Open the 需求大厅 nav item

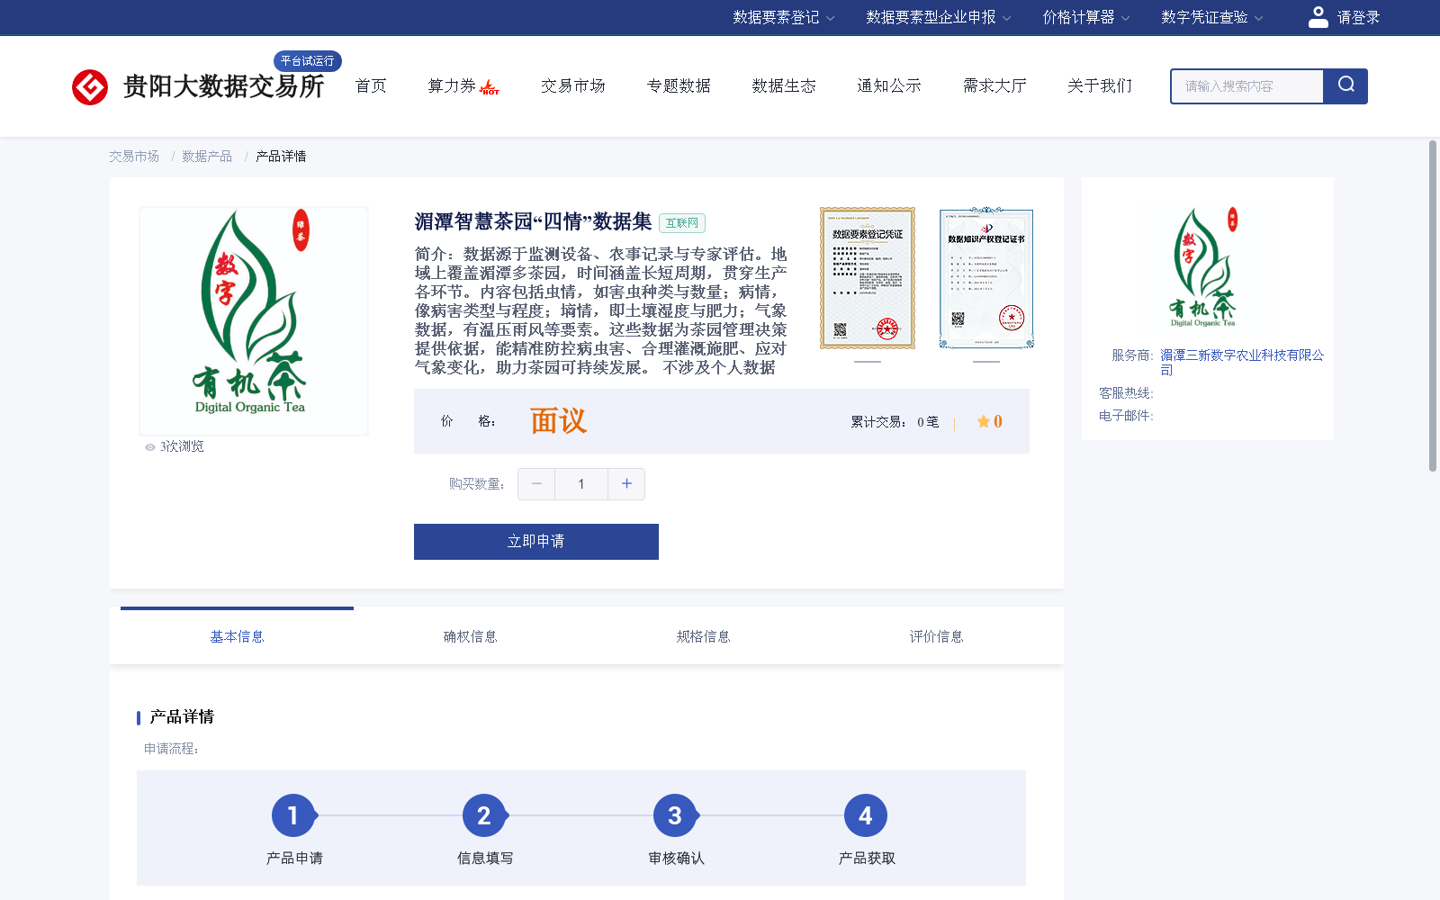point(994,86)
